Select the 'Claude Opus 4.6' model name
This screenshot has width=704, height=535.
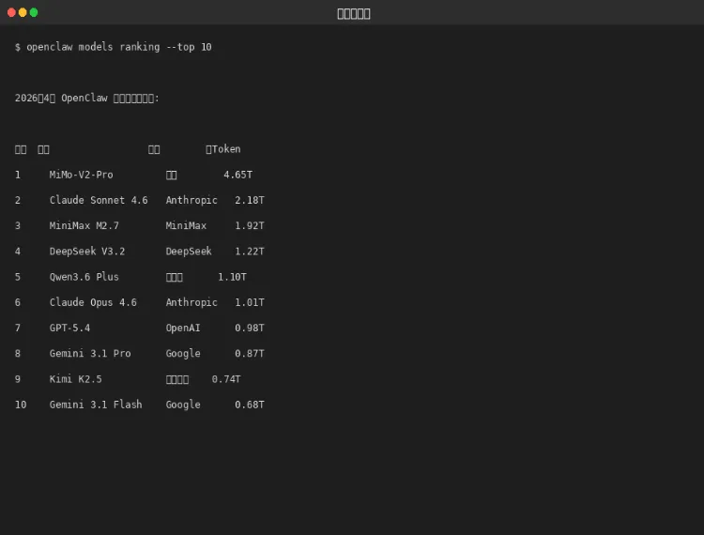click(93, 302)
